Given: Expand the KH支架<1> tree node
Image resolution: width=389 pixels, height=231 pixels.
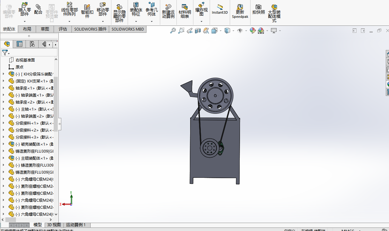Looking at the screenshot, I should pyautogui.click(x=4, y=81).
